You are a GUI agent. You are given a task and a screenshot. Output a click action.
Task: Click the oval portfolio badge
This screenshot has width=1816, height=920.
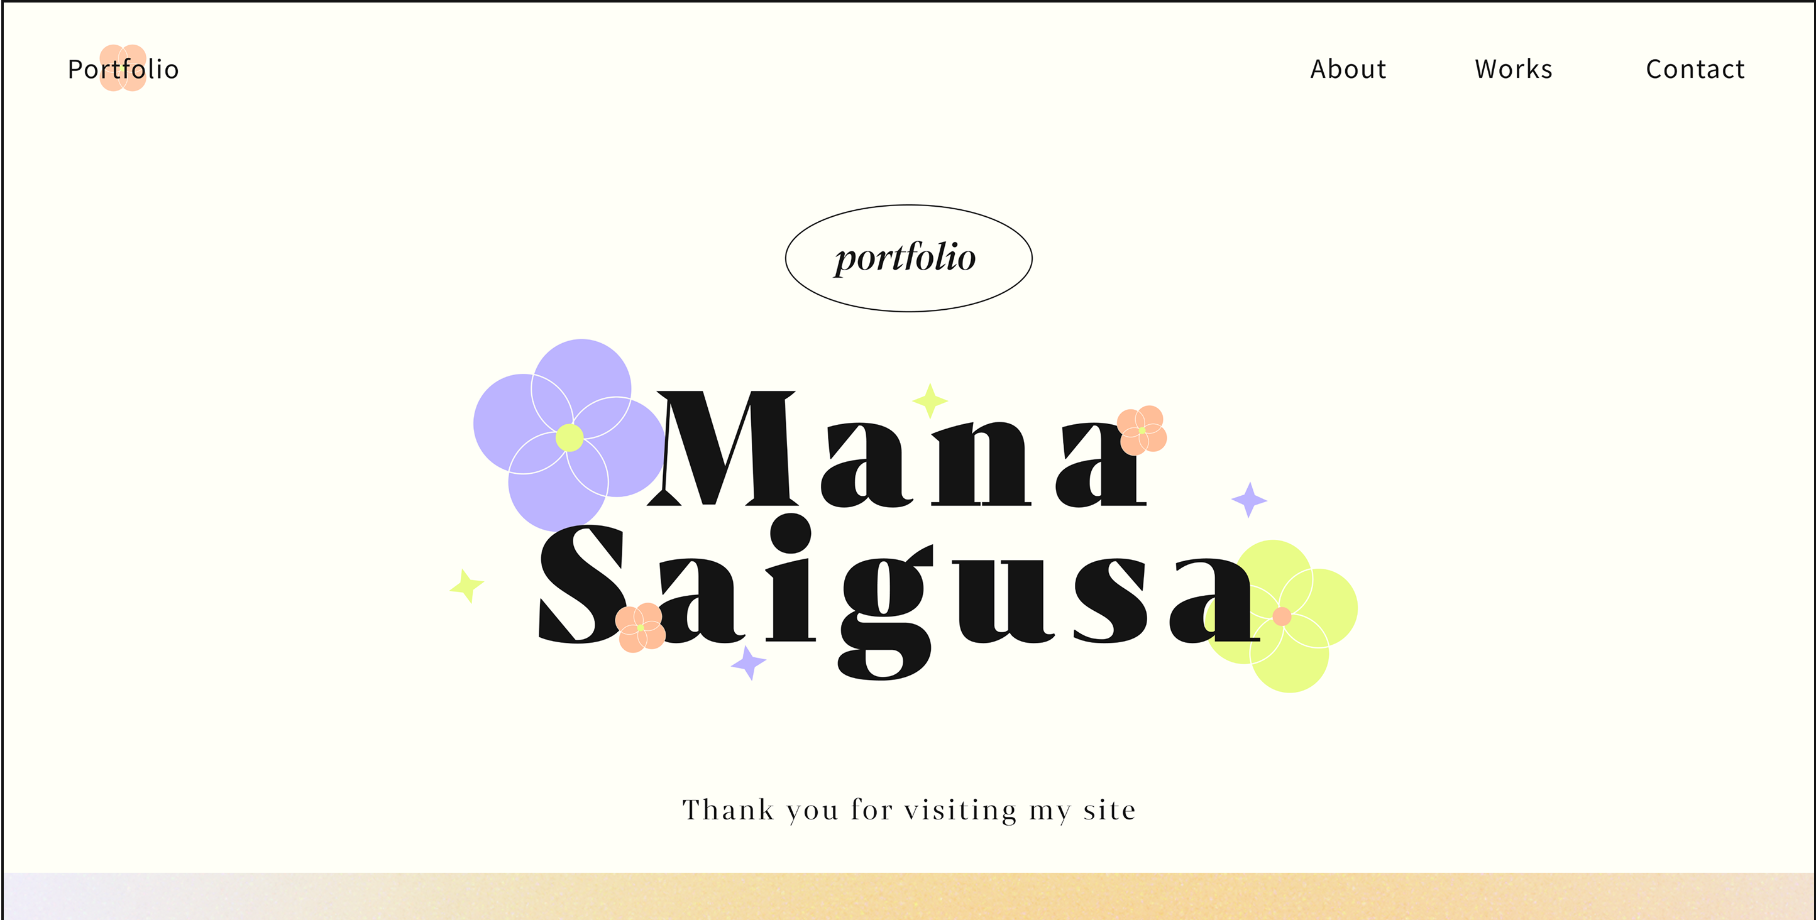point(908,258)
